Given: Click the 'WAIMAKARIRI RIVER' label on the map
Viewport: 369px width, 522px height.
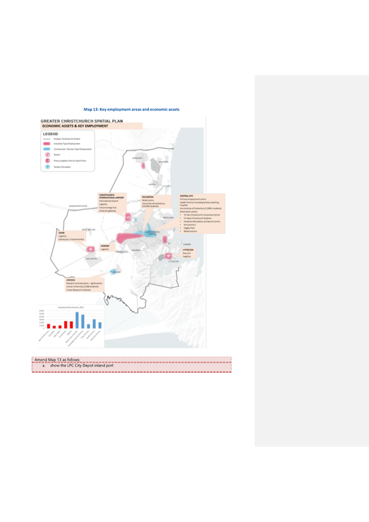Looking at the screenshot, I should [78, 206].
